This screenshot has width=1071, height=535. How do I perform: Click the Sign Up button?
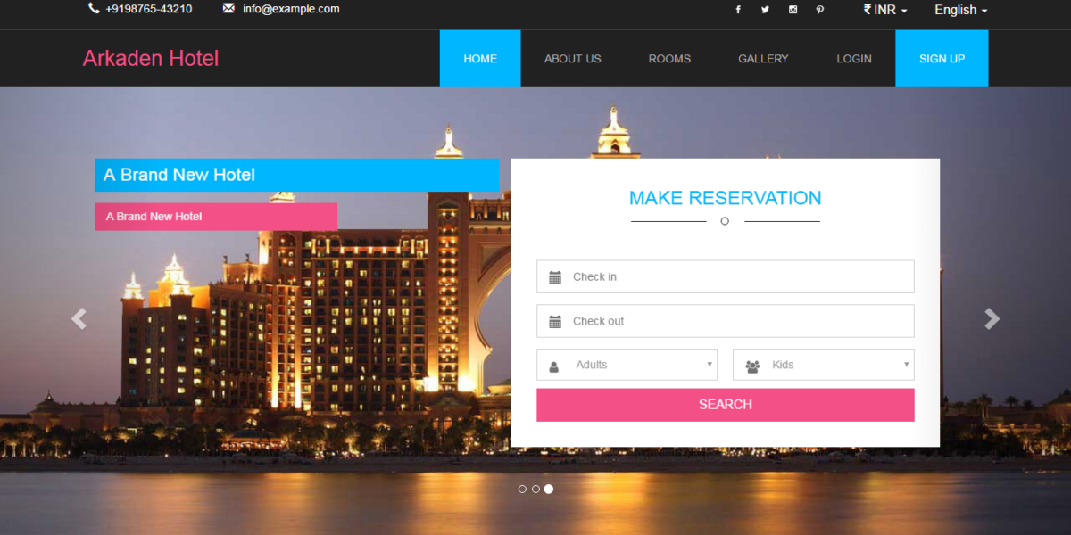942,59
